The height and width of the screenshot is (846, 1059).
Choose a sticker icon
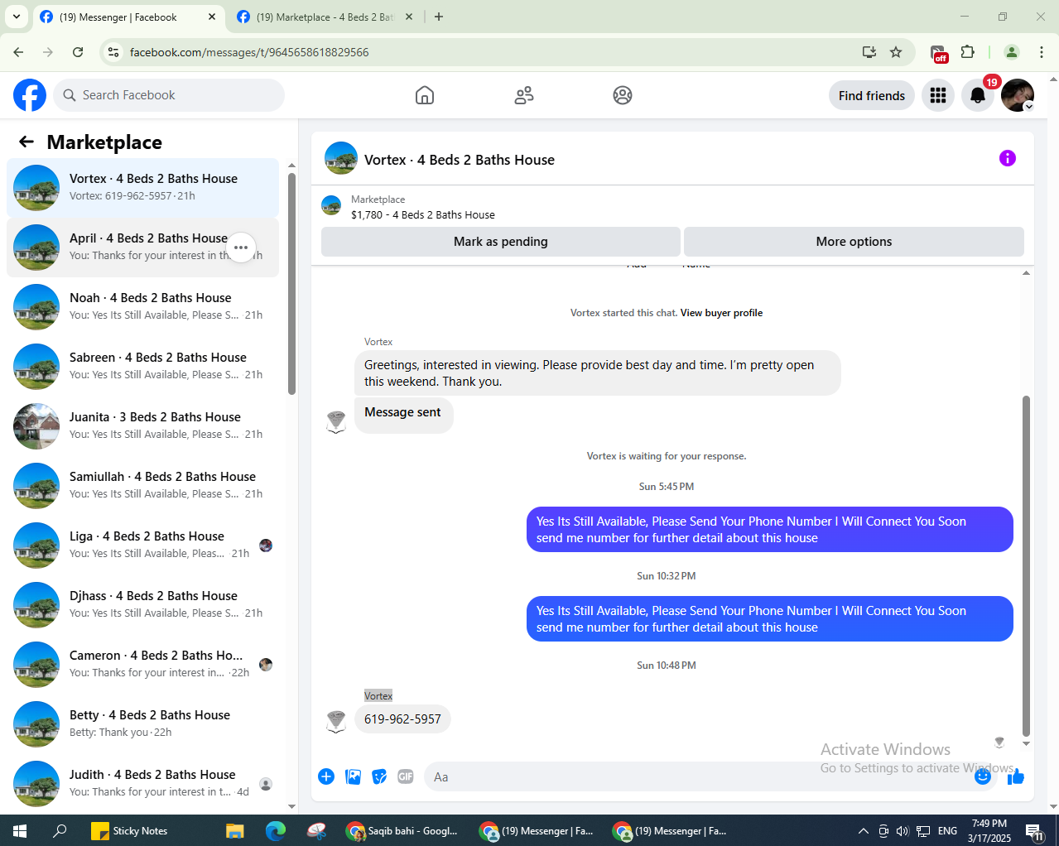(379, 776)
